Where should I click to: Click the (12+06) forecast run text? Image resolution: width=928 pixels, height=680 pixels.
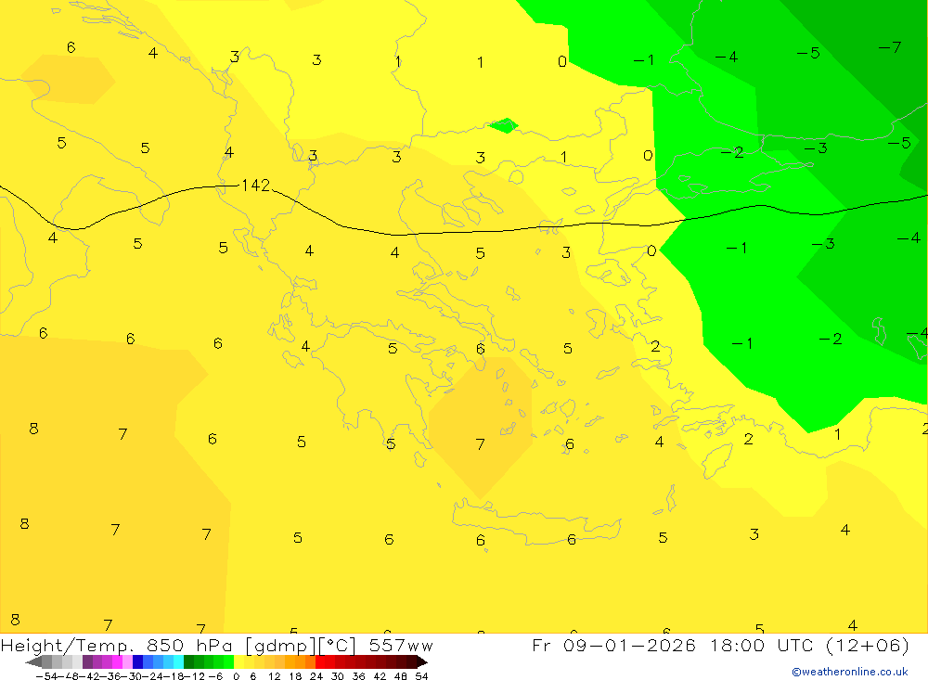pyautogui.click(x=868, y=645)
